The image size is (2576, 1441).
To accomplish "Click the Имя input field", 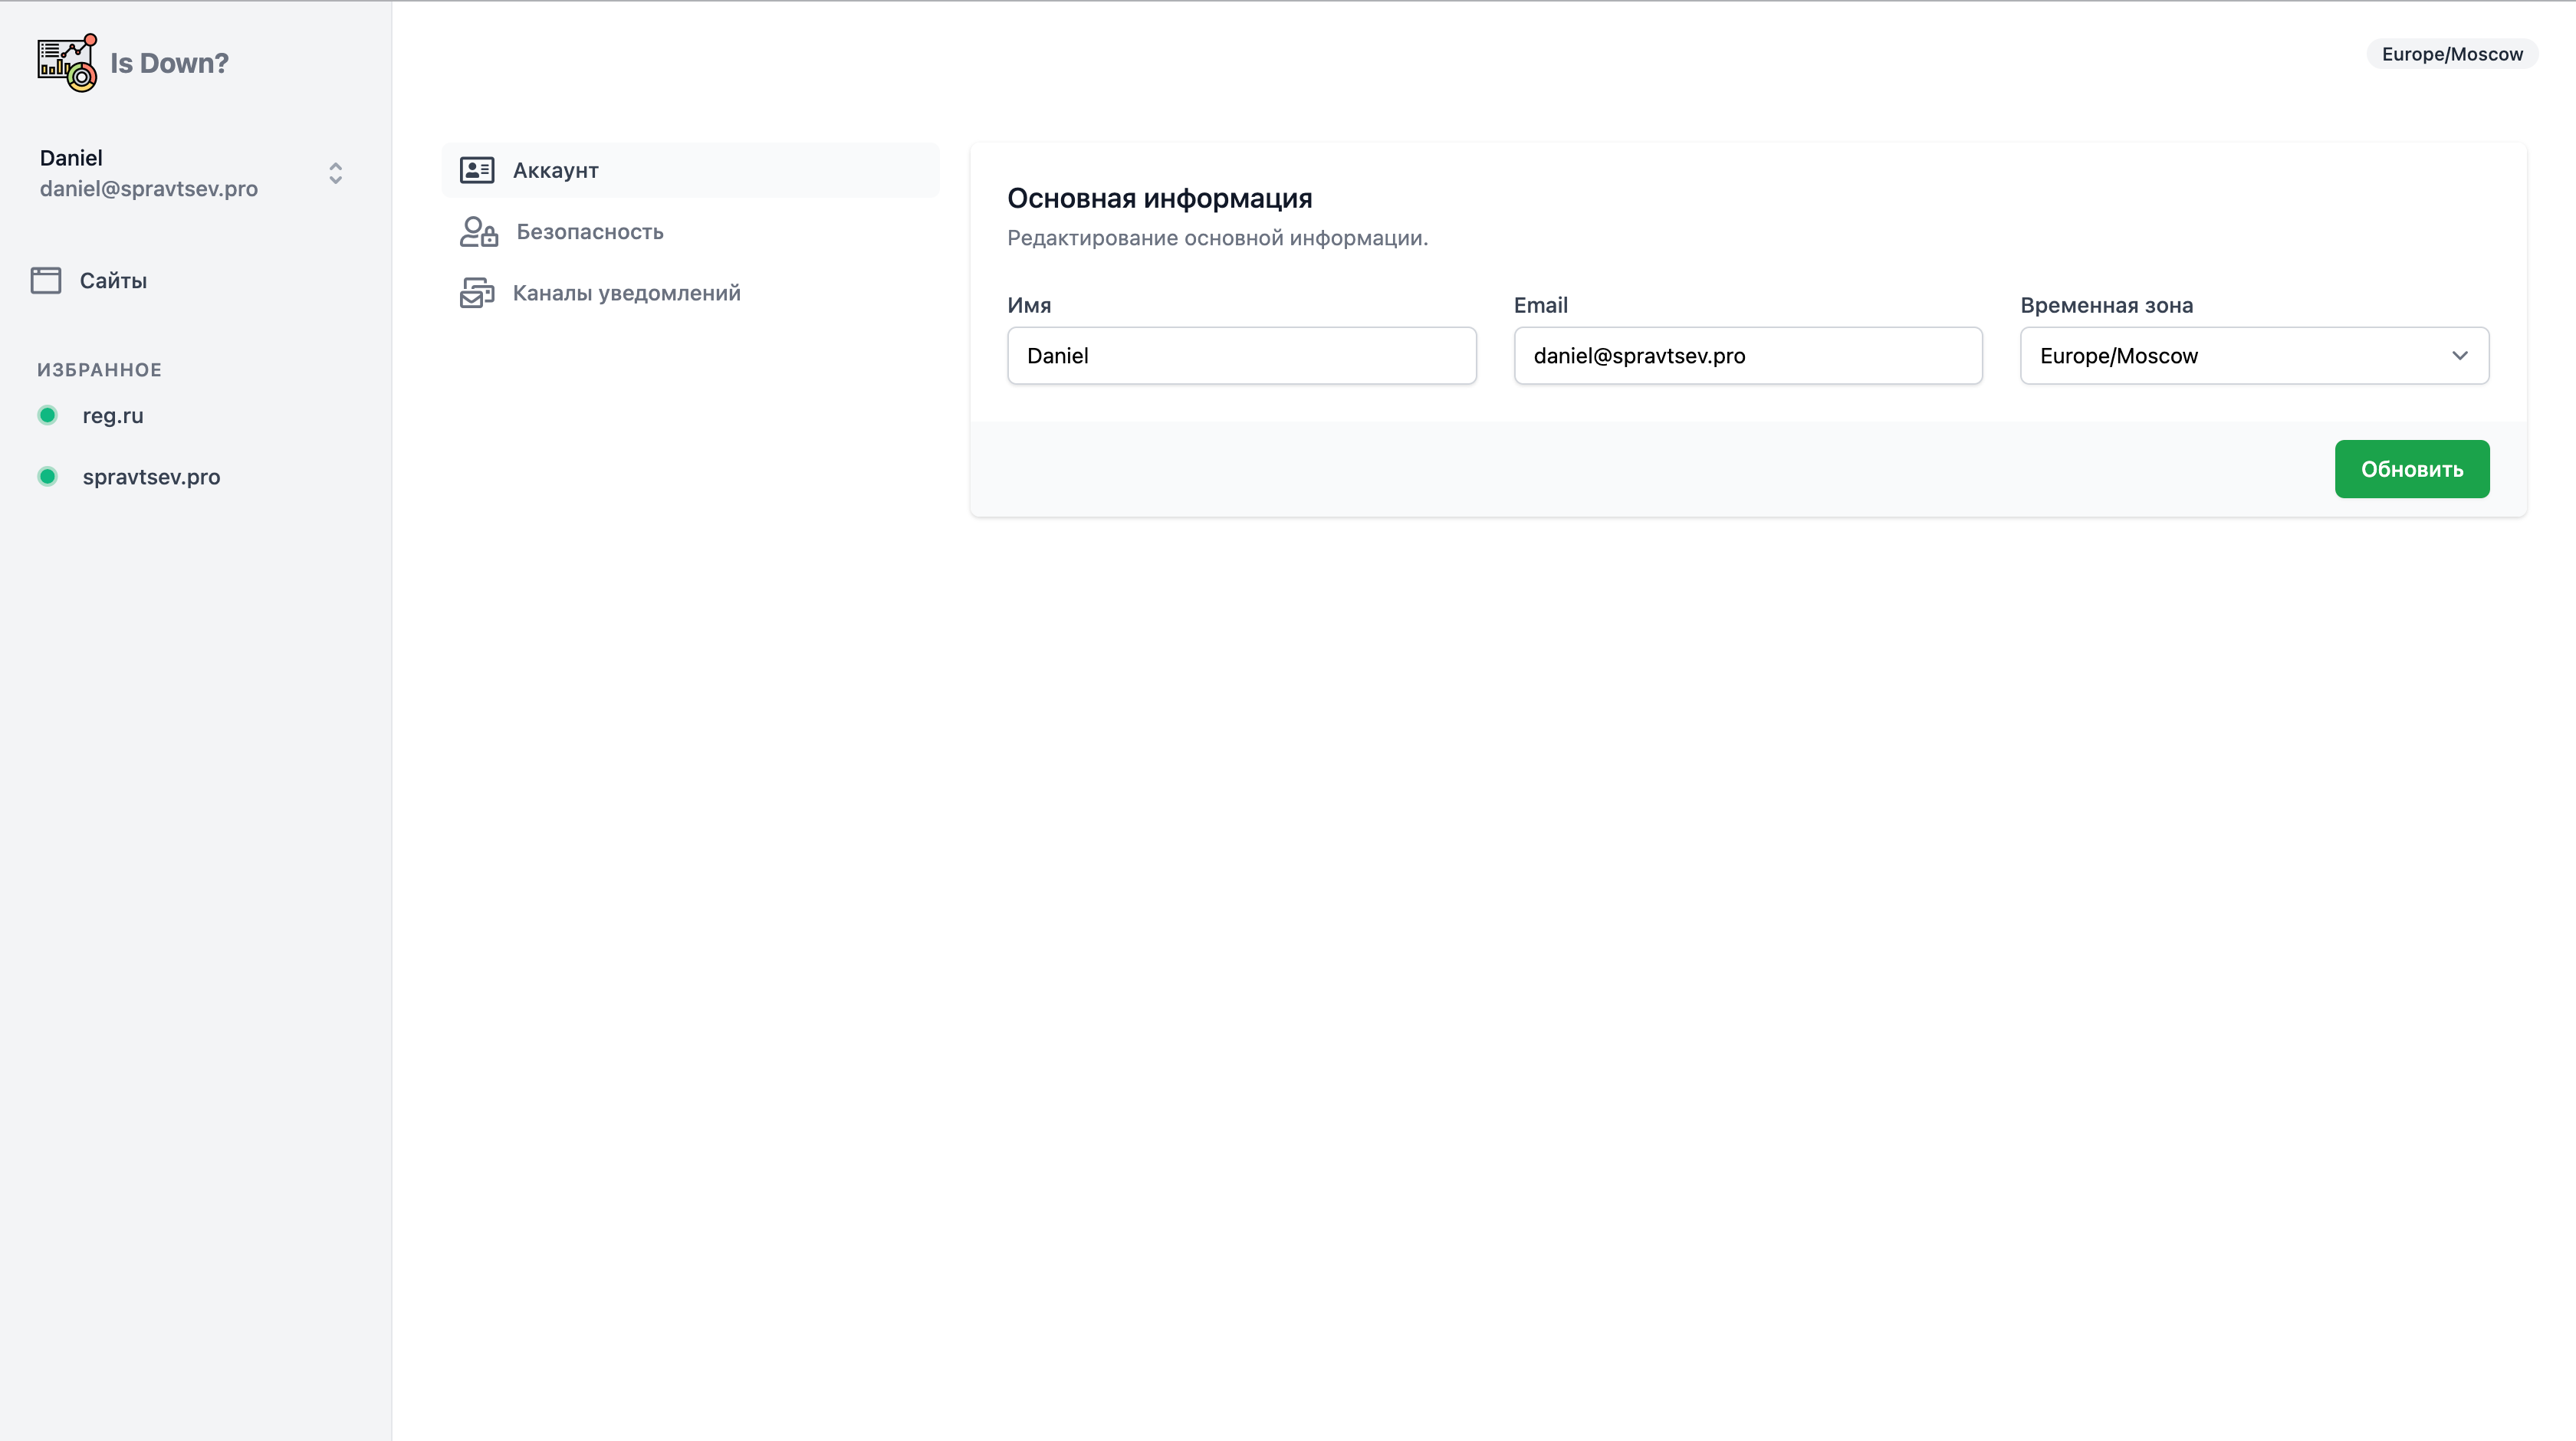I will coord(1241,356).
